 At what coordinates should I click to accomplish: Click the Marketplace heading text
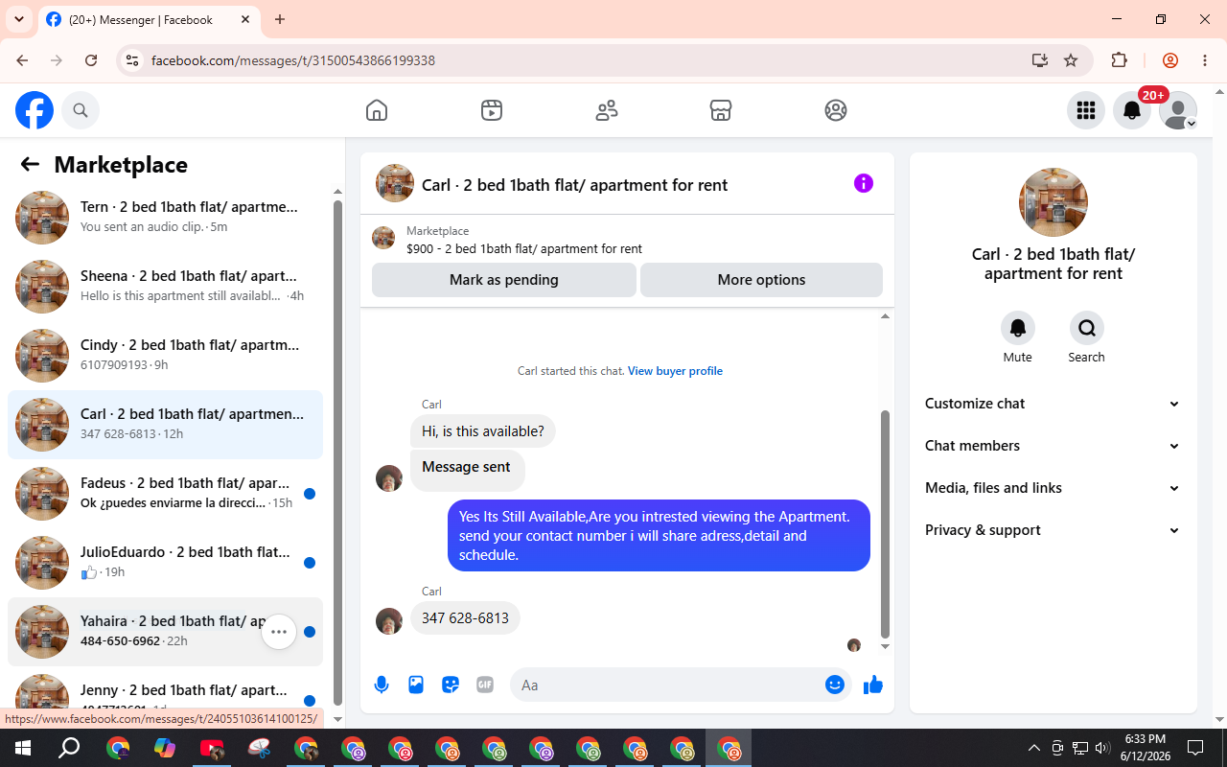(x=121, y=164)
